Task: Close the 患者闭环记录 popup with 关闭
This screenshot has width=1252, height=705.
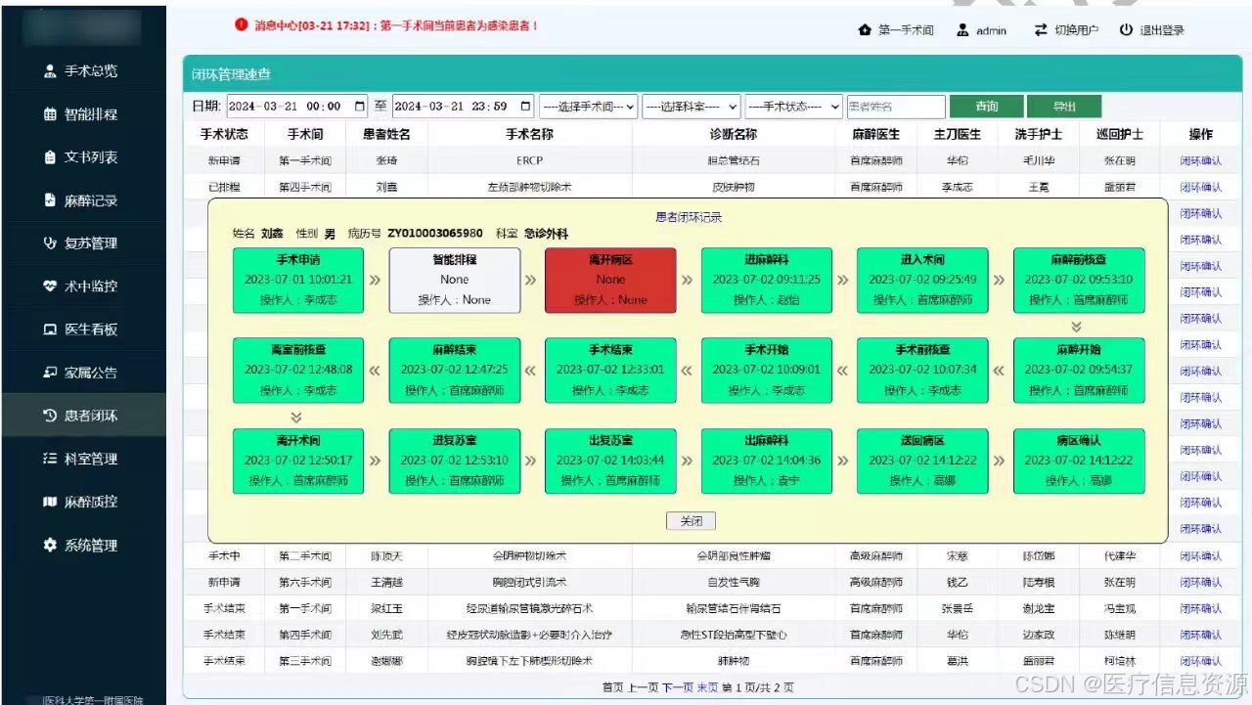Action: coord(691,521)
